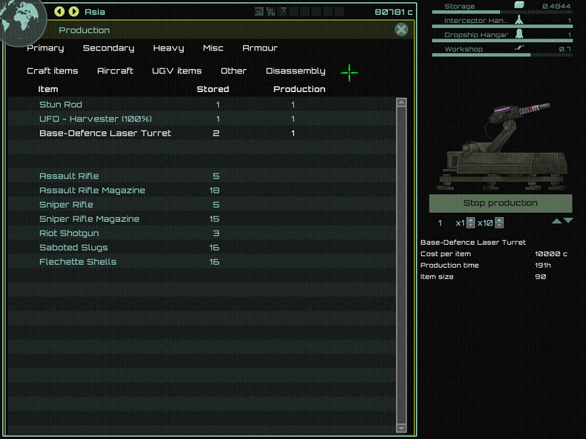The width and height of the screenshot is (586, 439).
Task: Decrease quantity by one with x1 down arrow
Action: click(471, 226)
